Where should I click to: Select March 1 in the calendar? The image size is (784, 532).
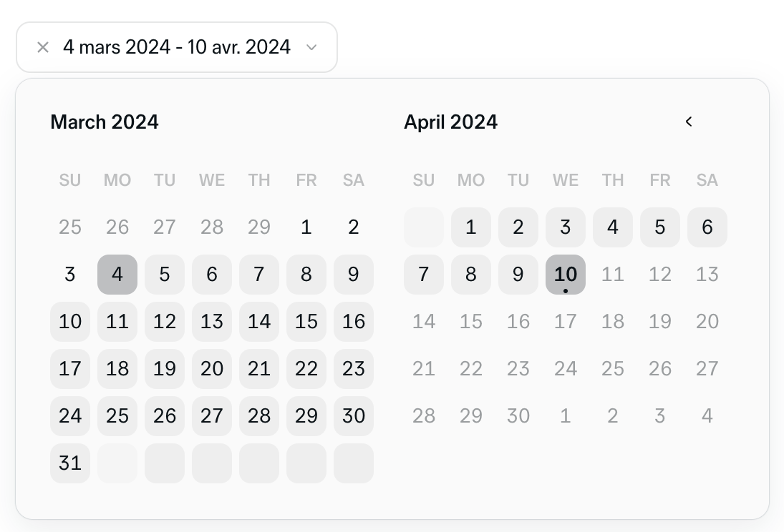306,227
